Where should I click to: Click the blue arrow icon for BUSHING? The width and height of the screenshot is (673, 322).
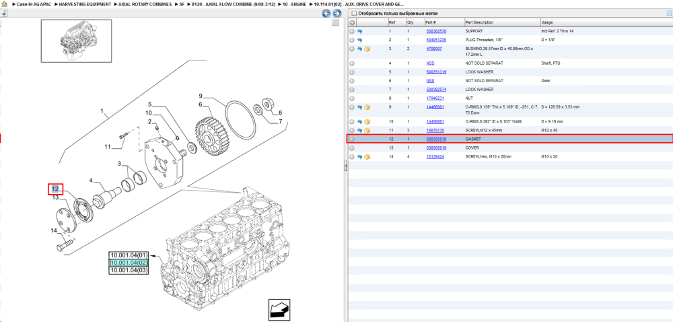[359, 49]
